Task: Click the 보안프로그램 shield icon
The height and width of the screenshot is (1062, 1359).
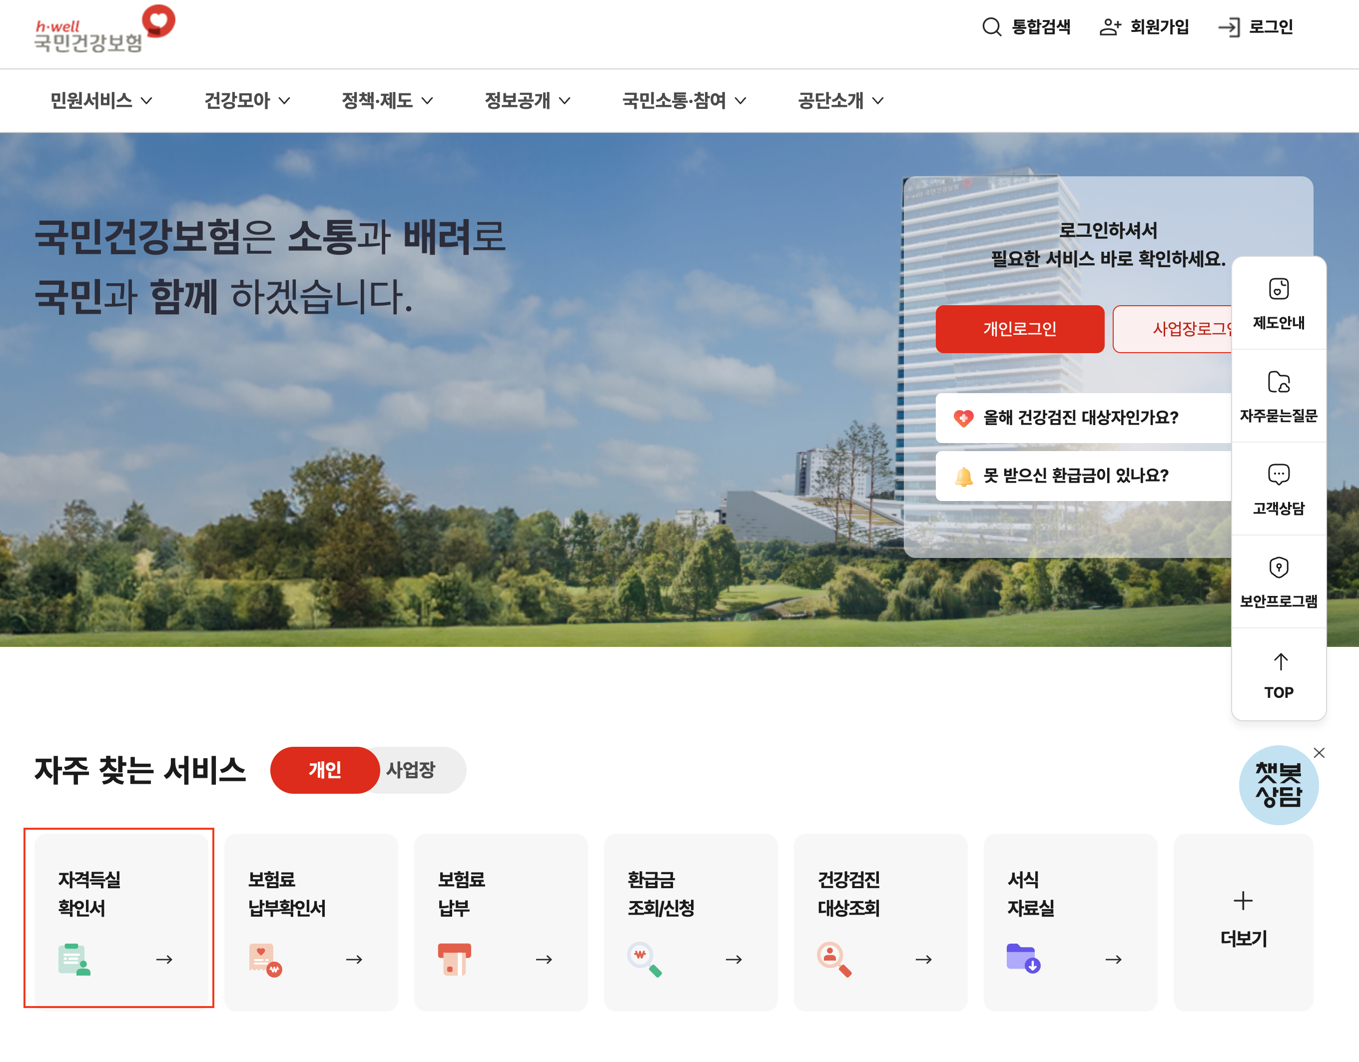Action: tap(1278, 567)
